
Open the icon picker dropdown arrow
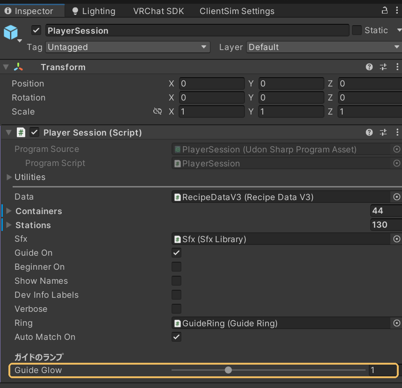[x=20, y=41]
